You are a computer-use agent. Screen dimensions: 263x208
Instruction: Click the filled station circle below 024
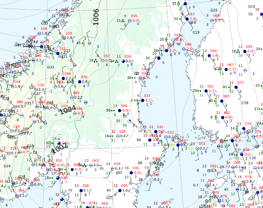120,111
